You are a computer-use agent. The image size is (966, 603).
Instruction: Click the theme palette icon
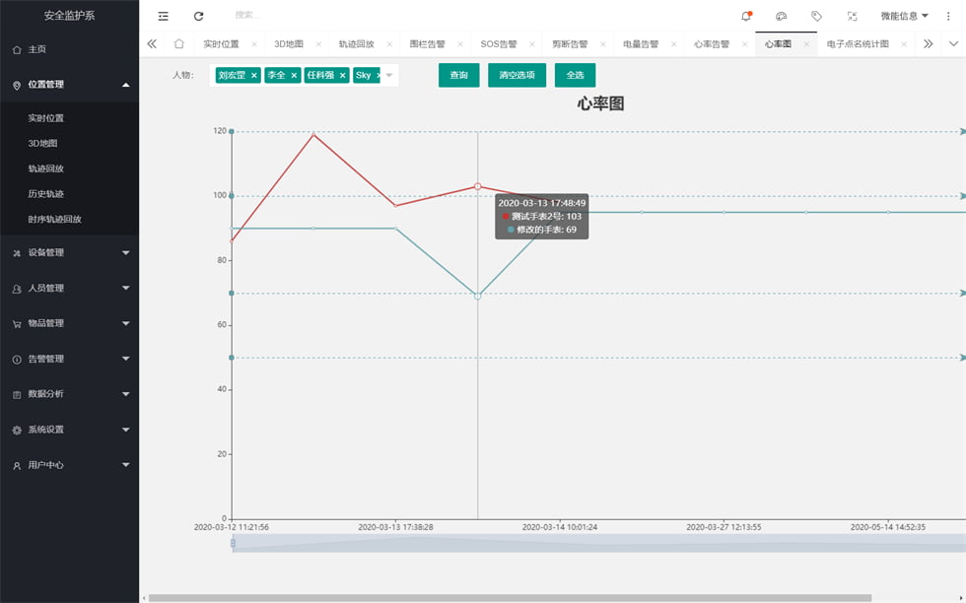(x=781, y=16)
